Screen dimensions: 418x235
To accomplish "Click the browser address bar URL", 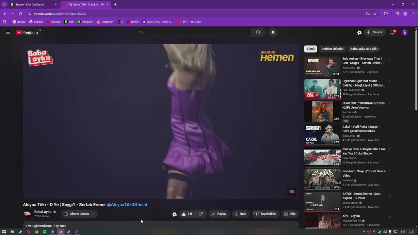I will coord(60,14).
